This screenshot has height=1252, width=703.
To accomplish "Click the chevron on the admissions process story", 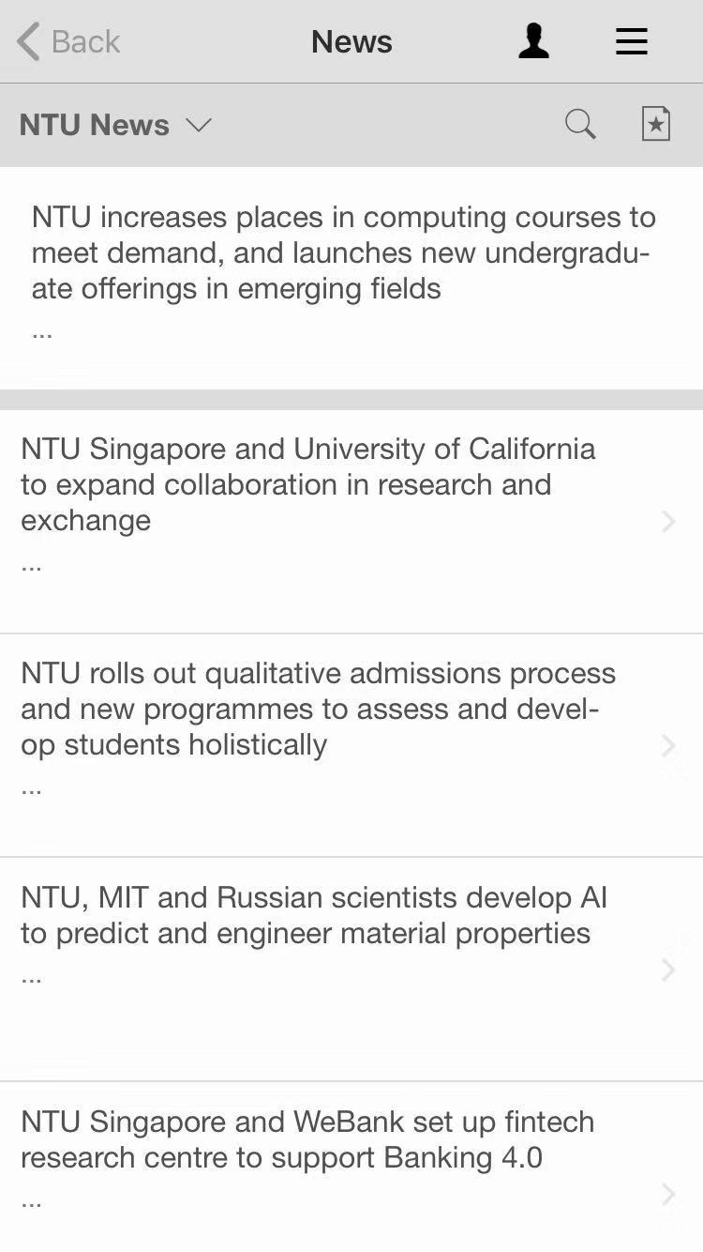I will tap(667, 745).
